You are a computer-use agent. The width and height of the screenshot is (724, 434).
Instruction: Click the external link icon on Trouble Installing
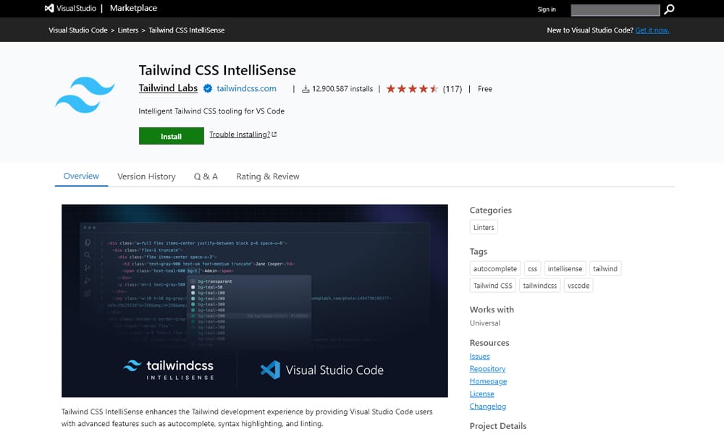pyautogui.click(x=274, y=134)
